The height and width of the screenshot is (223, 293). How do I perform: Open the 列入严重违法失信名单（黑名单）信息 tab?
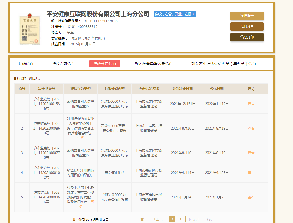(x=224, y=64)
